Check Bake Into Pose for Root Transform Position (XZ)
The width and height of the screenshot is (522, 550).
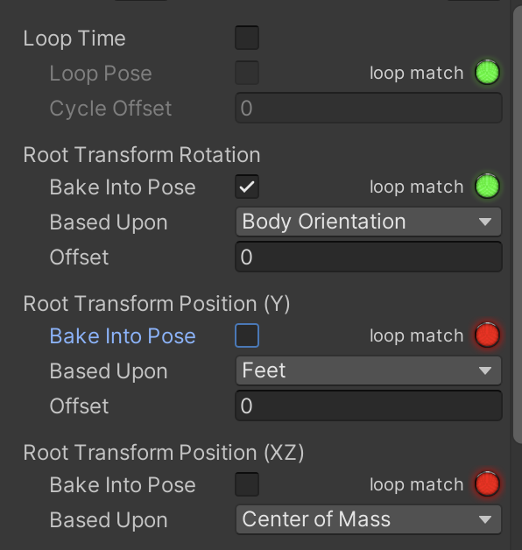coord(247,484)
